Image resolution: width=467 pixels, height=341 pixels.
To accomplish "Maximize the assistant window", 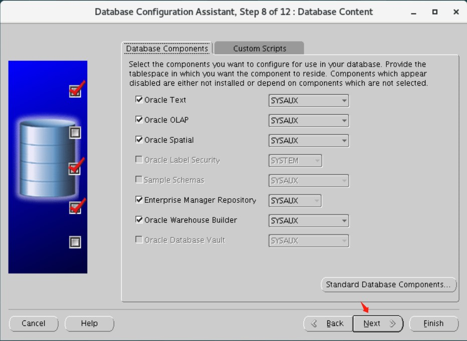I will pyautogui.click(x=435, y=12).
